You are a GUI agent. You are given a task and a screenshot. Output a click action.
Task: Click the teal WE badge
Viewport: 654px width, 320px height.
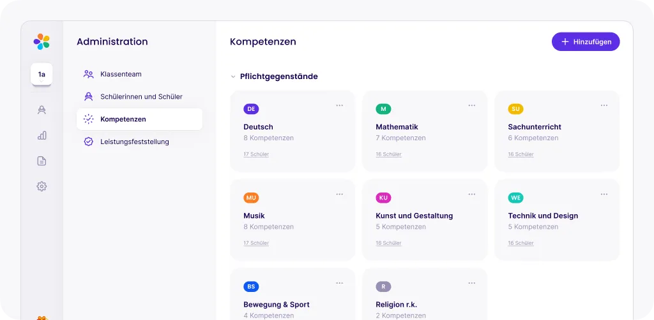coord(515,198)
